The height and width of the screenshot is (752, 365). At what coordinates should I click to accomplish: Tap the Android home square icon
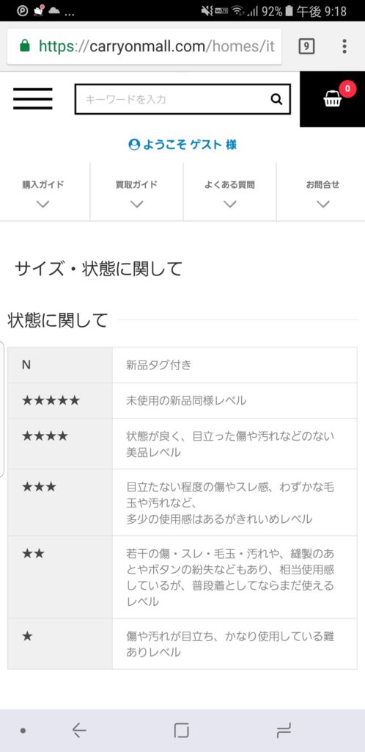pyautogui.click(x=181, y=731)
